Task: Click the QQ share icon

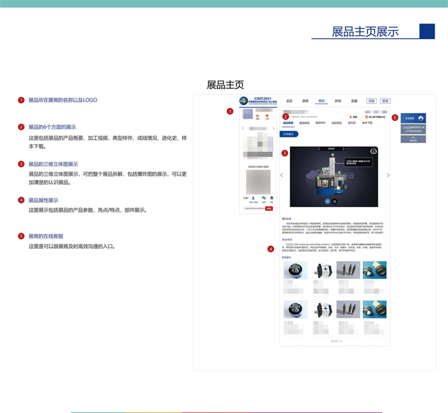Action: (x=271, y=198)
